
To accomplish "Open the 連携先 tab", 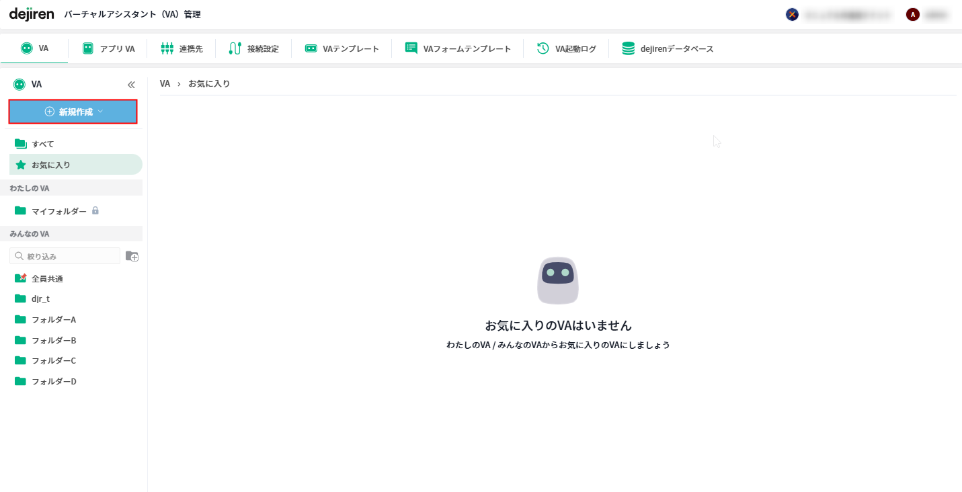I will pyautogui.click(x=182, y=48).
